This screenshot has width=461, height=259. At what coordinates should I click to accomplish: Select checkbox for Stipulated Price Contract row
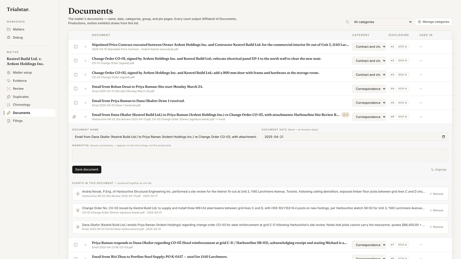pyautogui.click(x=75, y=47)
